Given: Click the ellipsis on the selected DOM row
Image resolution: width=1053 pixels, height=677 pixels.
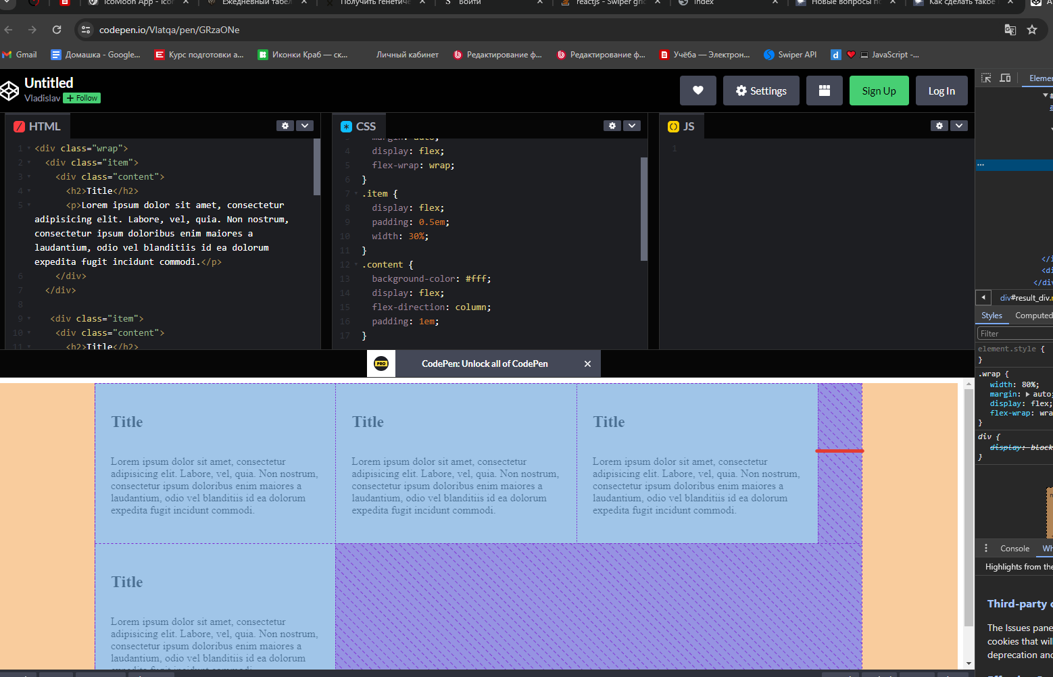Looking at the screenshot, I should click(x=981, y=165).
